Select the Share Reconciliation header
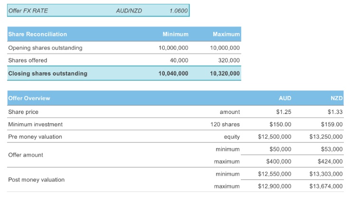351x200 pixels. tap(38, 34)
